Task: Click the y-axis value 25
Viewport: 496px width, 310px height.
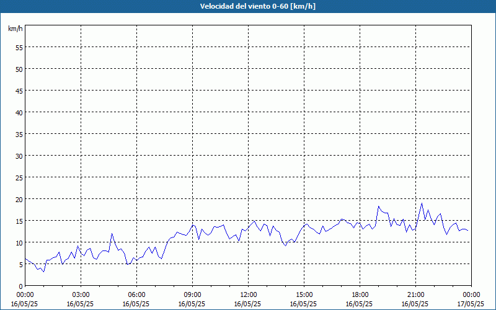Action: click(19, 178)
